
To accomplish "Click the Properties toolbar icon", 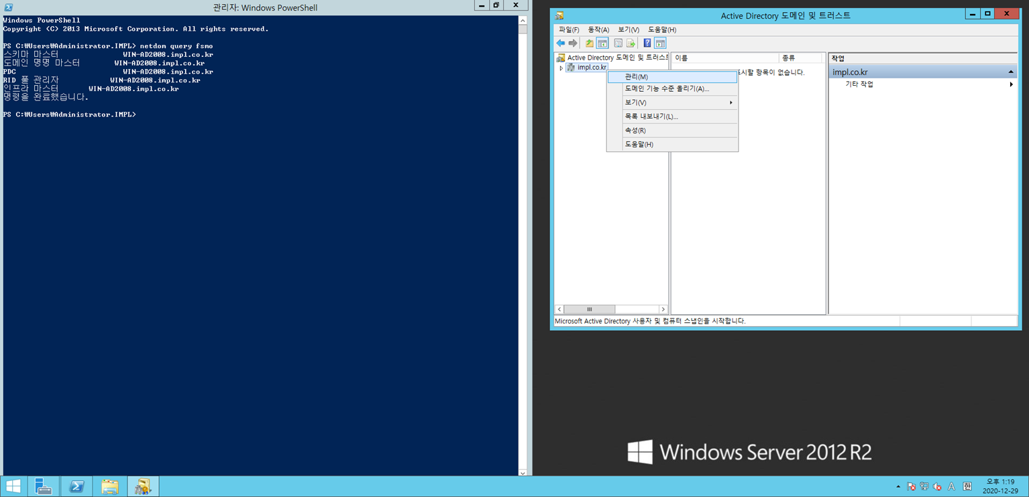I will point(618,43).
